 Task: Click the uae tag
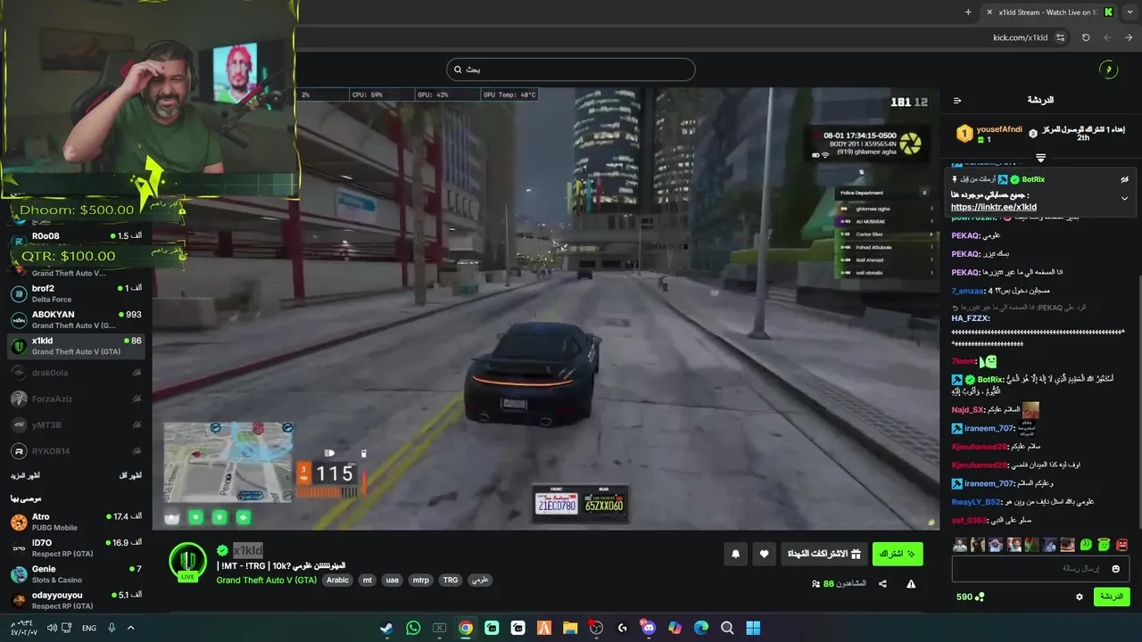[x=392, y=580]
